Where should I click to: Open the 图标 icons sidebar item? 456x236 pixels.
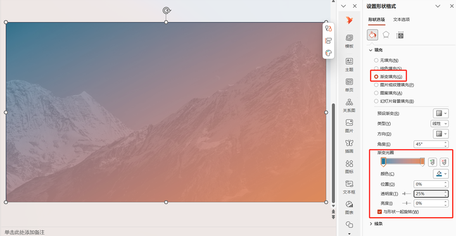point(349,166)
